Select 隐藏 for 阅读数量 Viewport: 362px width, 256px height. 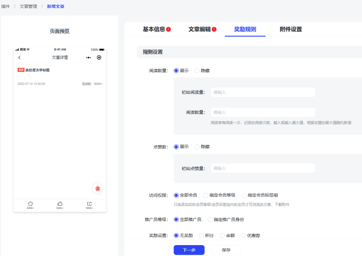coord(197,71)
